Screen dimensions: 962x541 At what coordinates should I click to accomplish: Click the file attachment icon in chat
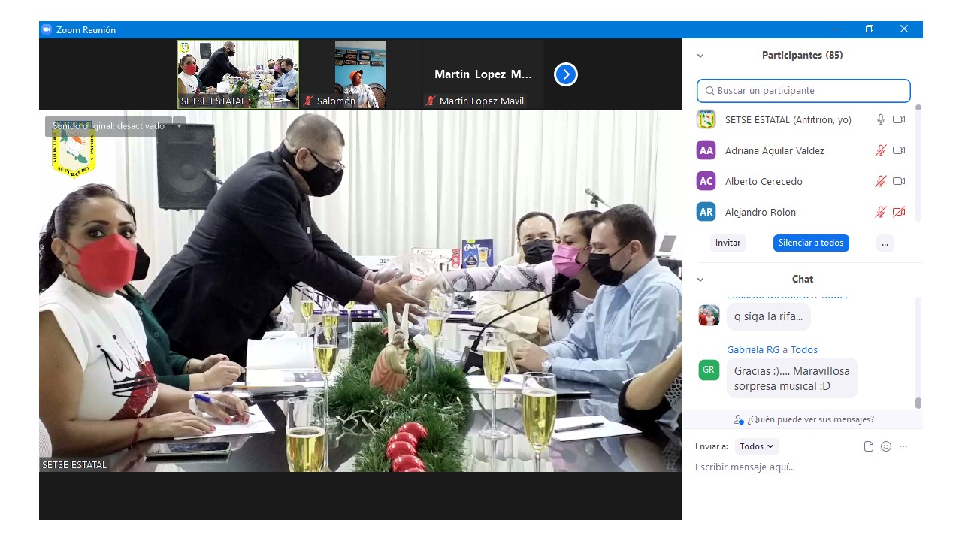(869, 446)
